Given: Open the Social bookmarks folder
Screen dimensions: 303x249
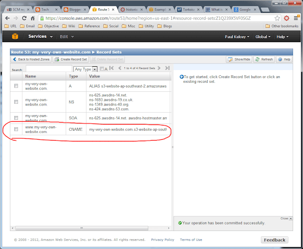Looking at the screenshot, I should [111, 26].
